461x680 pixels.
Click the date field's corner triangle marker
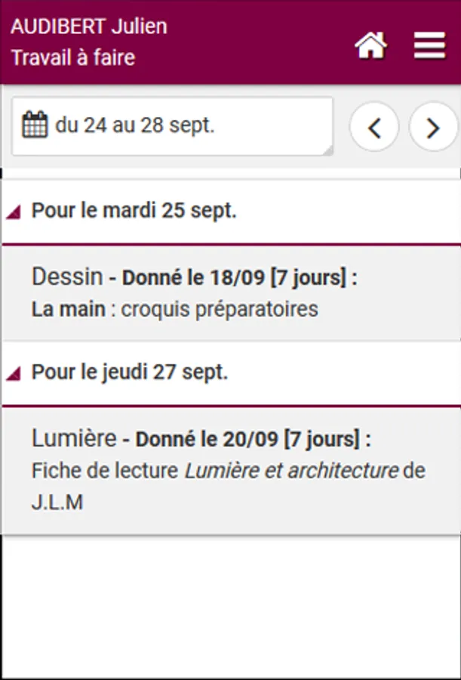point(327,151)
